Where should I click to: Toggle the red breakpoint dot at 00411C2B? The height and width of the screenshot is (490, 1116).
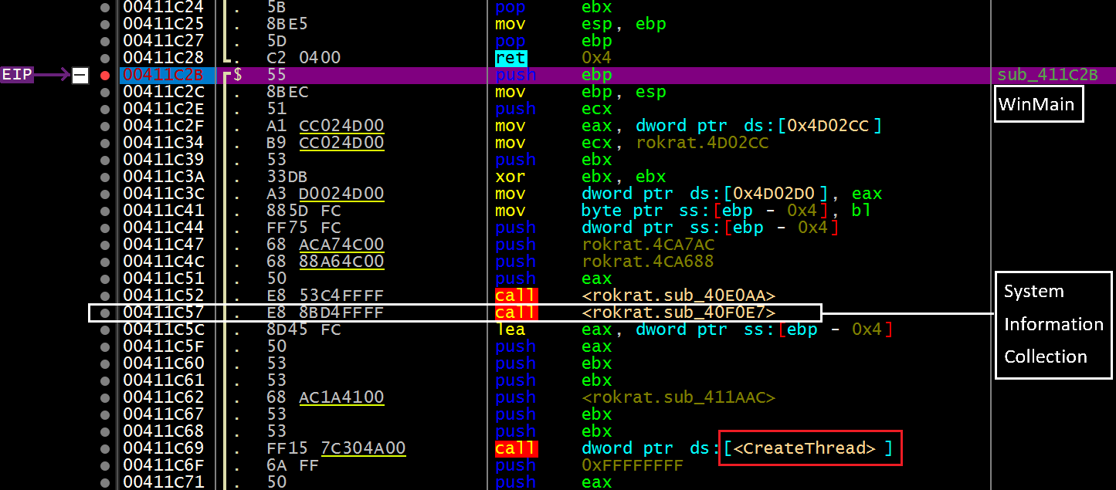click(x=105, y=75)
